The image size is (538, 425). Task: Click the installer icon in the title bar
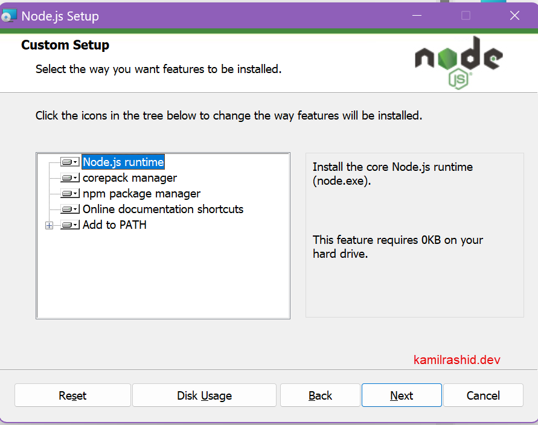pyautogui.click(x=9, y=14)
